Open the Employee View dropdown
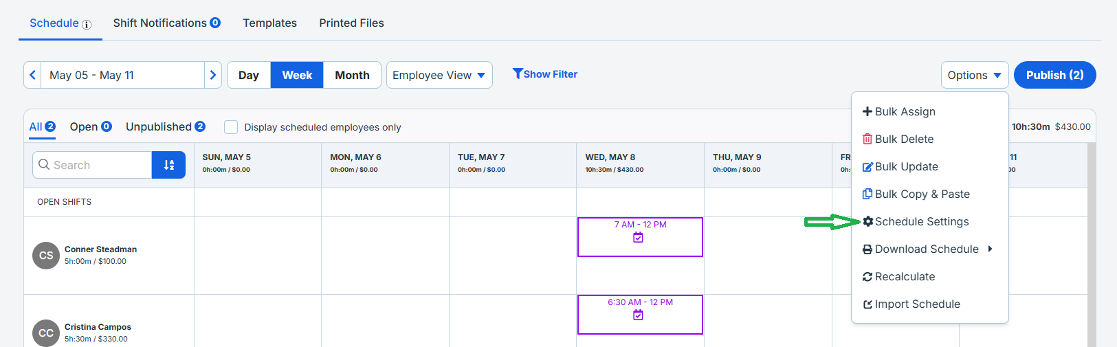Screen dimensions: 1117x347 (x=439, y=75)
